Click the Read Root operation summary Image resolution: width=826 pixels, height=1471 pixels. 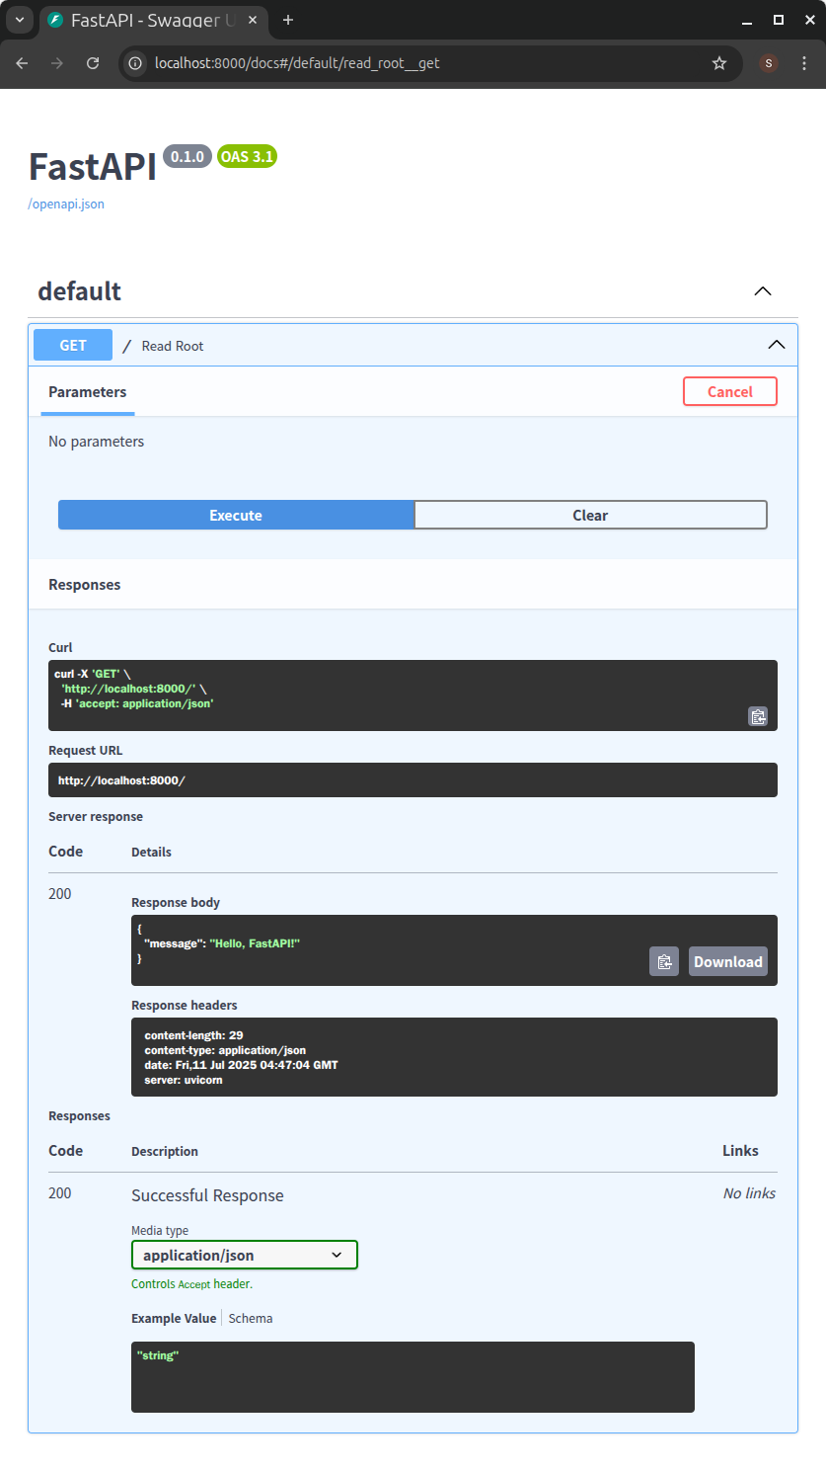[x=173, y=346]
